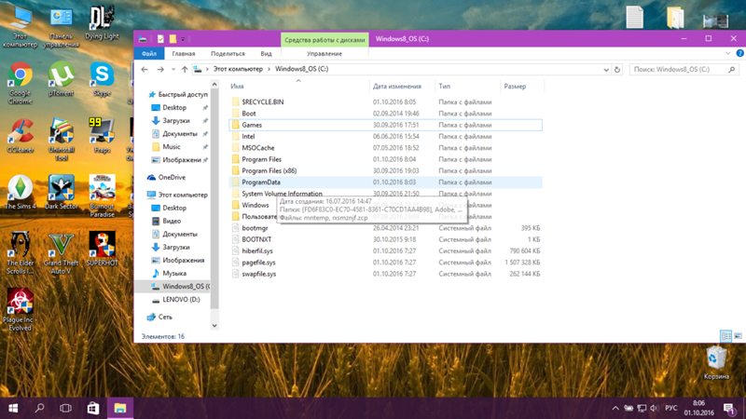Image resolution: width=746 pixels, height=419 pixels.
Task: Open the Файл menu tab
Action: (x=148, y=54)
